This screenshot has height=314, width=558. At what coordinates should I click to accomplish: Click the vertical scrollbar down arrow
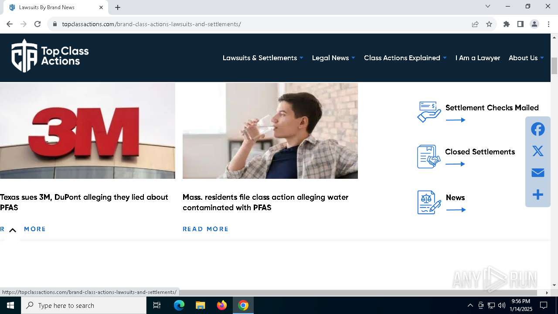(x=554, y=285)
